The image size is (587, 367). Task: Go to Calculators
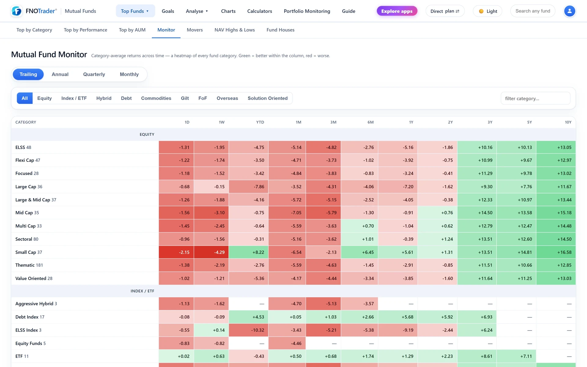(x=260, y=11)
